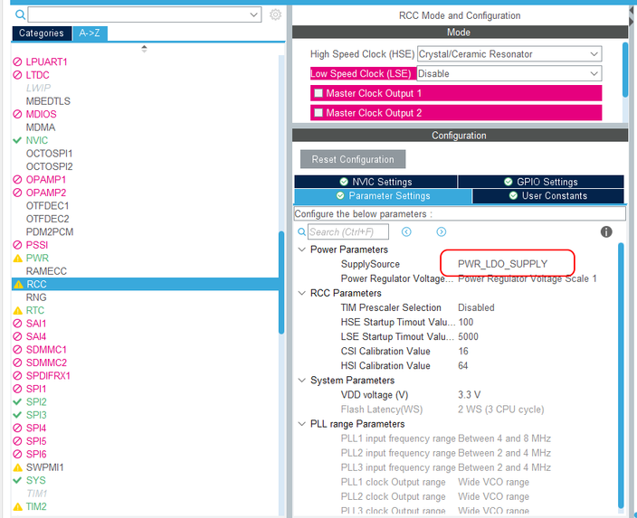The height and width of the screenshot is (518, 637).
Task: Click the disabled icon beside LPUART1
Action: coord(17,61)
